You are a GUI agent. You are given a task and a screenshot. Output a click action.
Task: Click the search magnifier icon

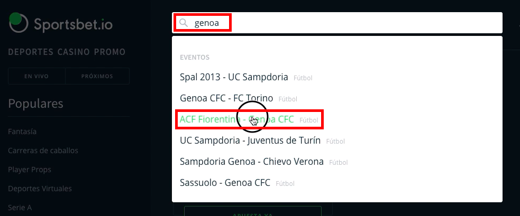click(x=184, y=23)
